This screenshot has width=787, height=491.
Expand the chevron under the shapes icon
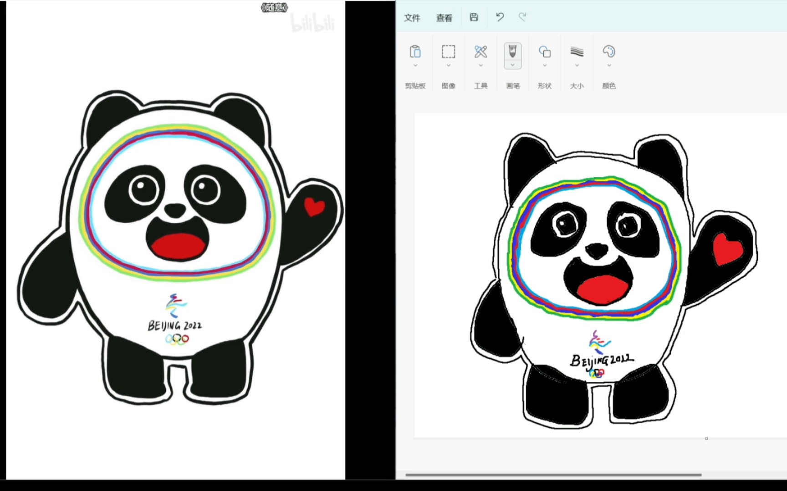[x=545, y=65]
